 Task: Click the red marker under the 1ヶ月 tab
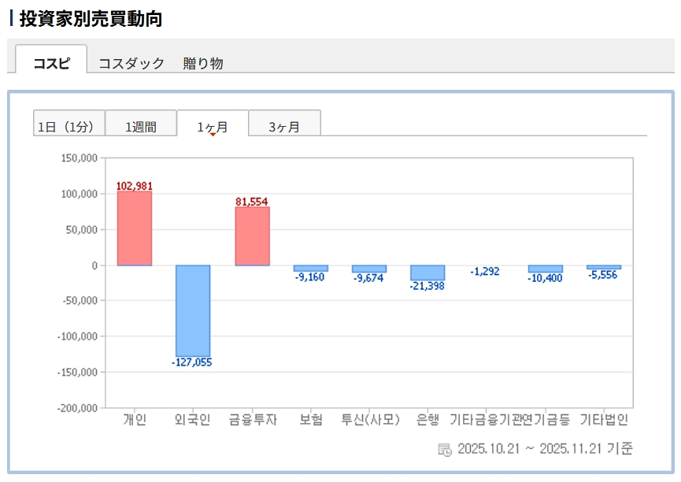click(x=213, y=135)
